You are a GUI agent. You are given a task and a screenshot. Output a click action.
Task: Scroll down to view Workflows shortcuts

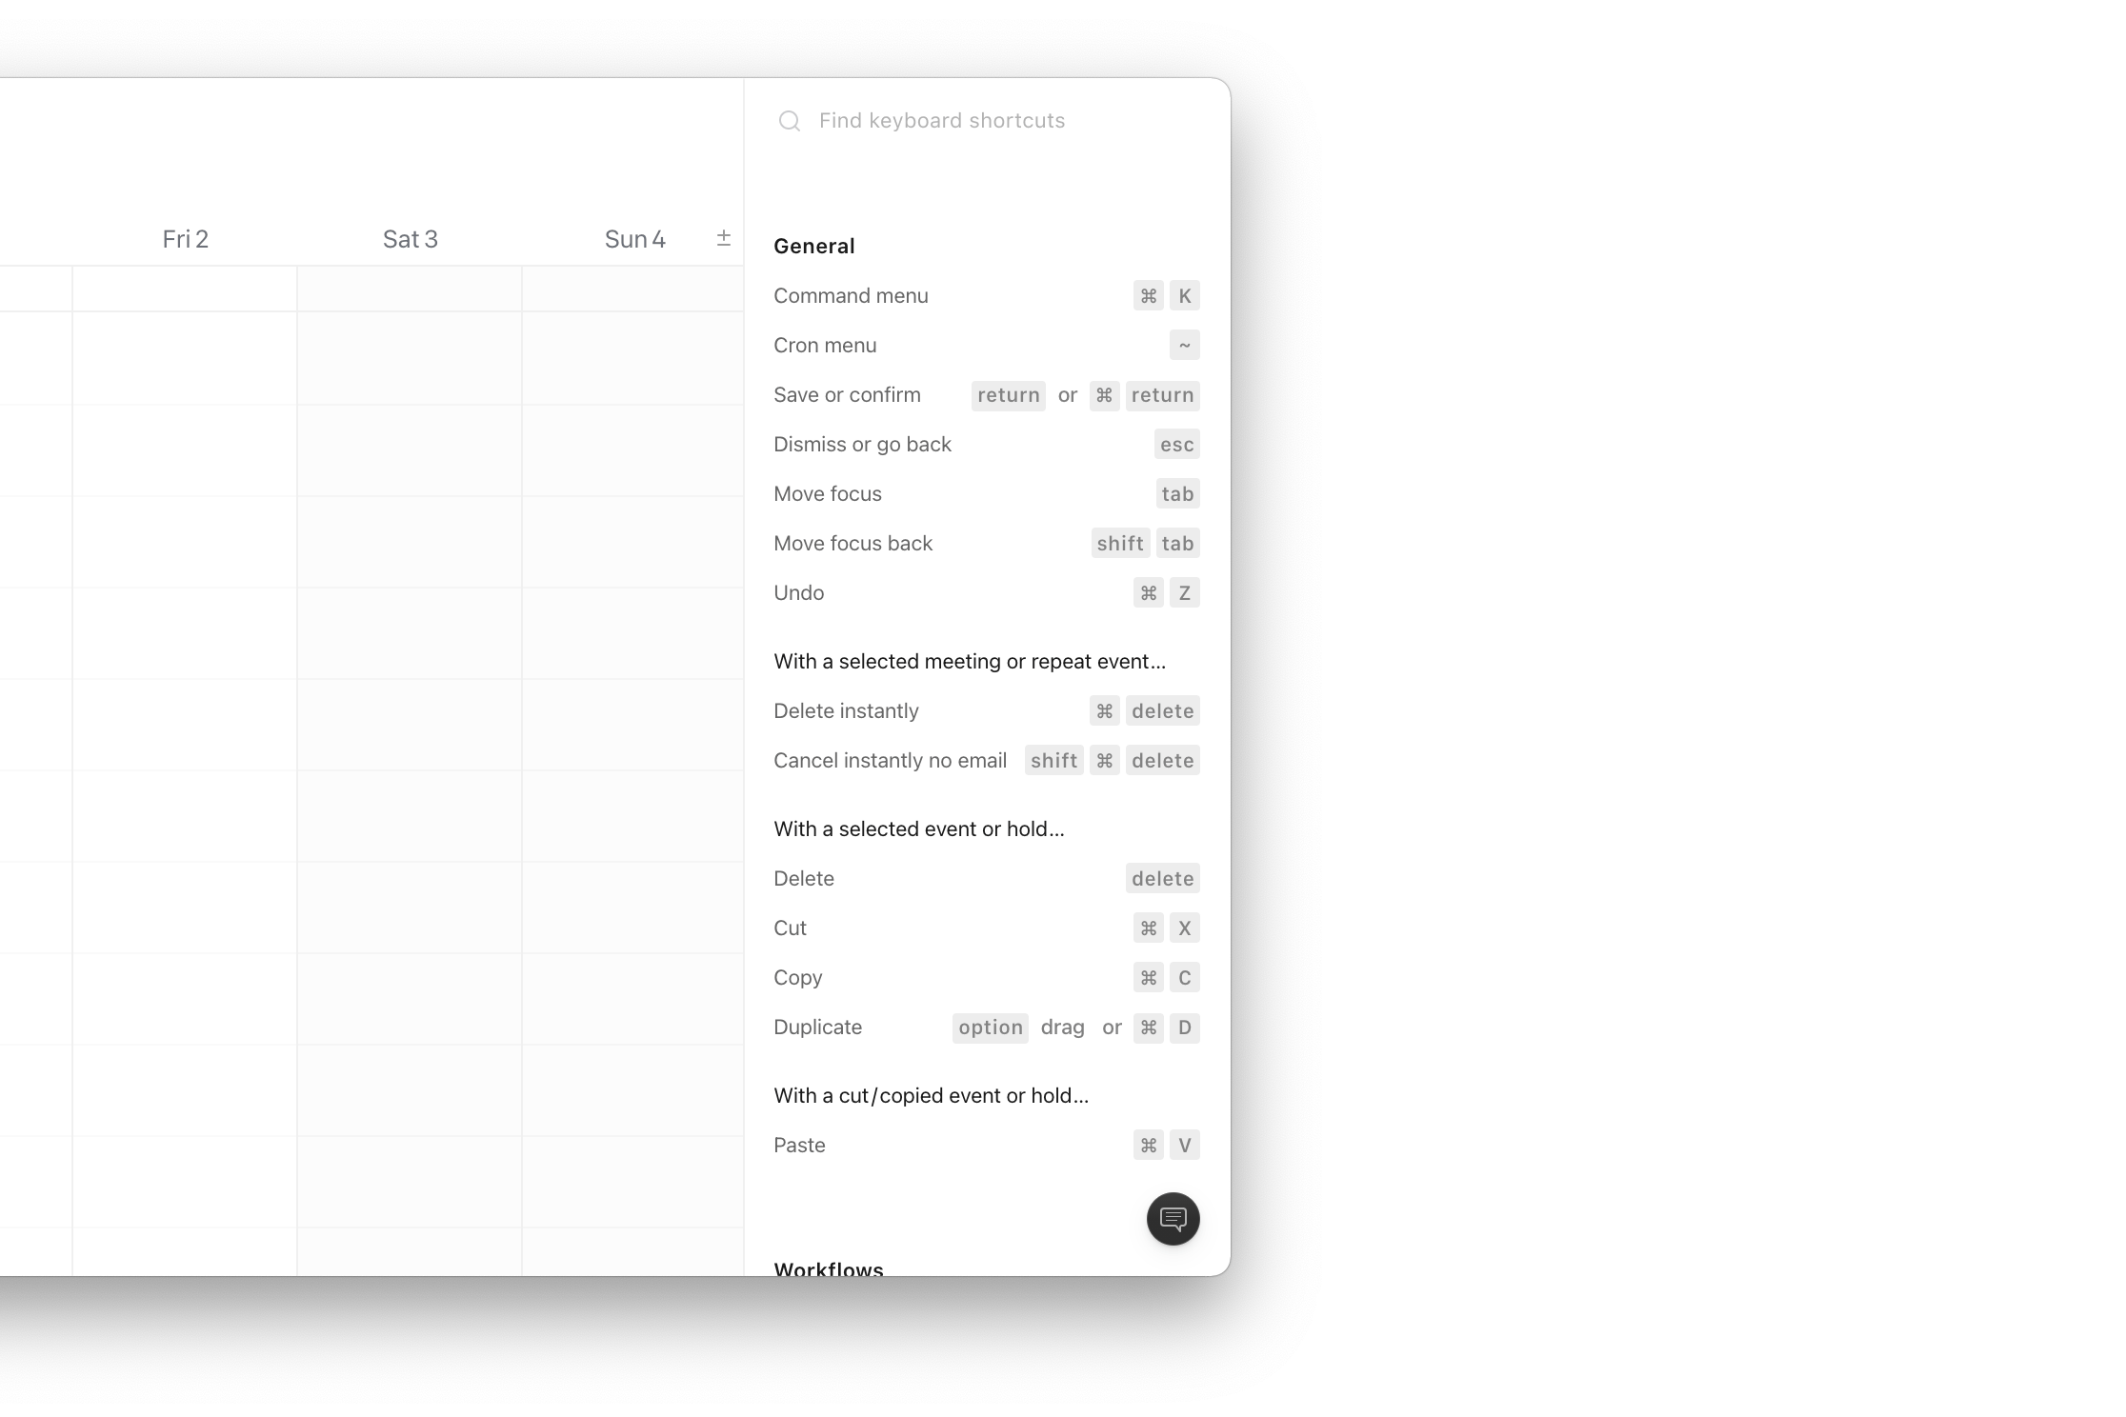click(828, 1268)
